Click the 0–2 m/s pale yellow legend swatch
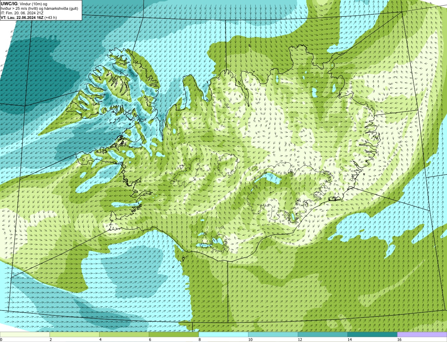 point(25,335)
